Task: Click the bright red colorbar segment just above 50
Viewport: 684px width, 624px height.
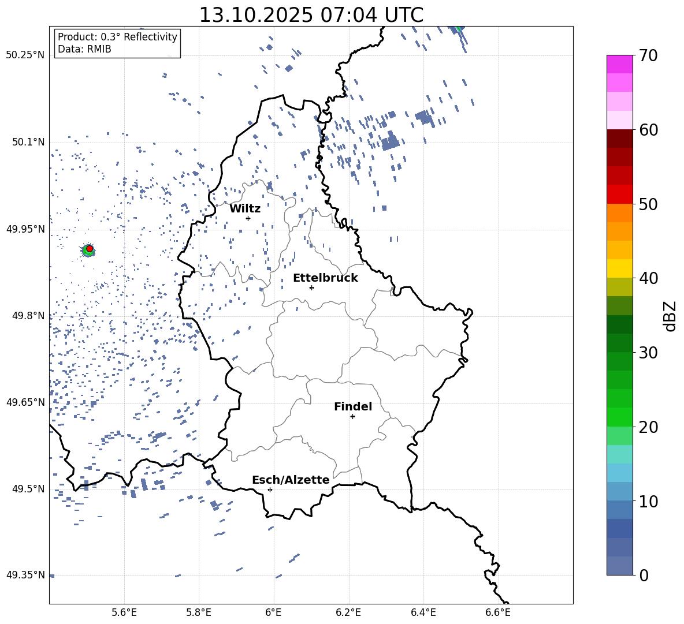Action: (x=619, y=195)
